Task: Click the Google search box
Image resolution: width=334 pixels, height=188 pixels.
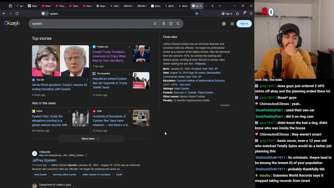Action: (x=91, y=24)
